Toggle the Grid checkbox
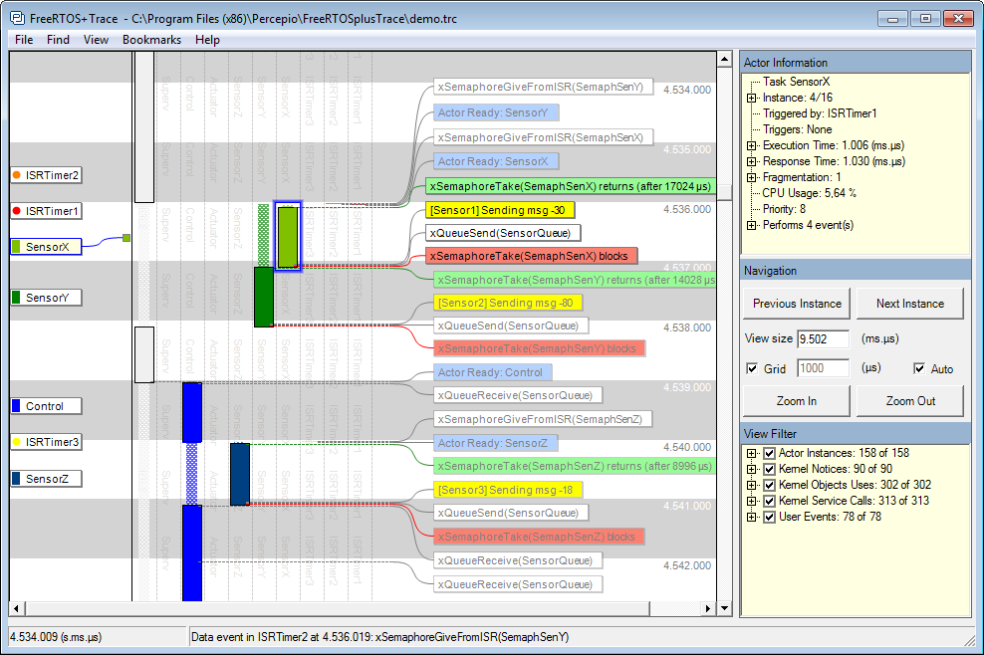Screen dimensions: 984x655 point(752,368)
